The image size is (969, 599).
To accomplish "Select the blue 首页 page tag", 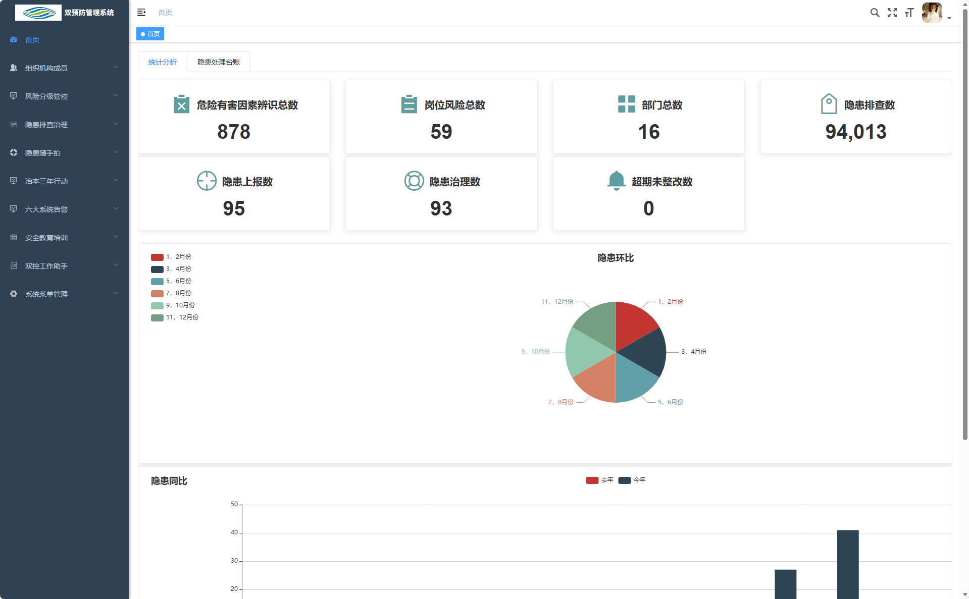I will click(150, 34).
